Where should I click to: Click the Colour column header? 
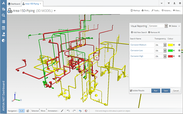(x=170, y=39)
